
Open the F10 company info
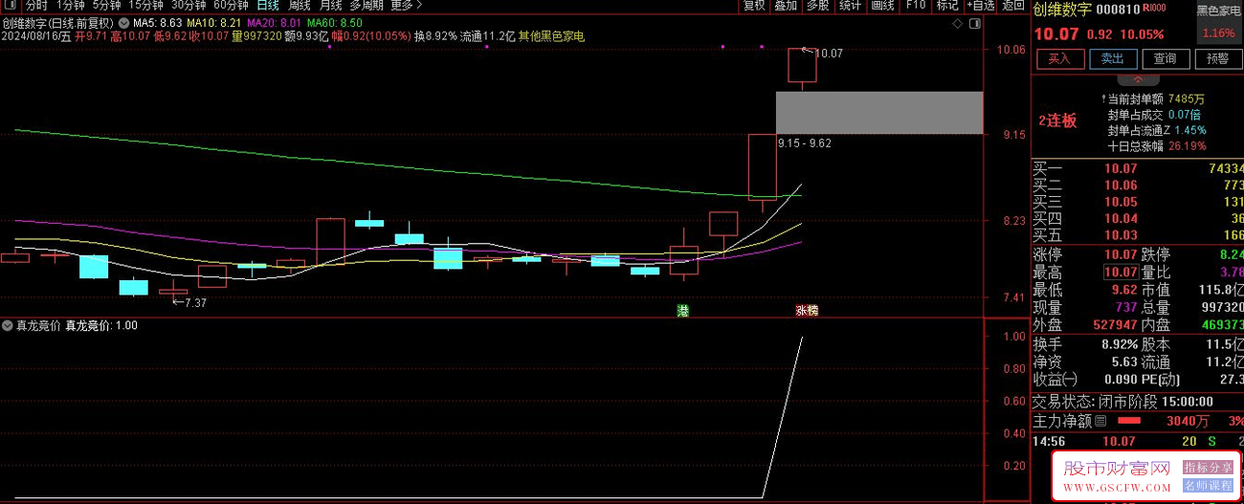916,5
